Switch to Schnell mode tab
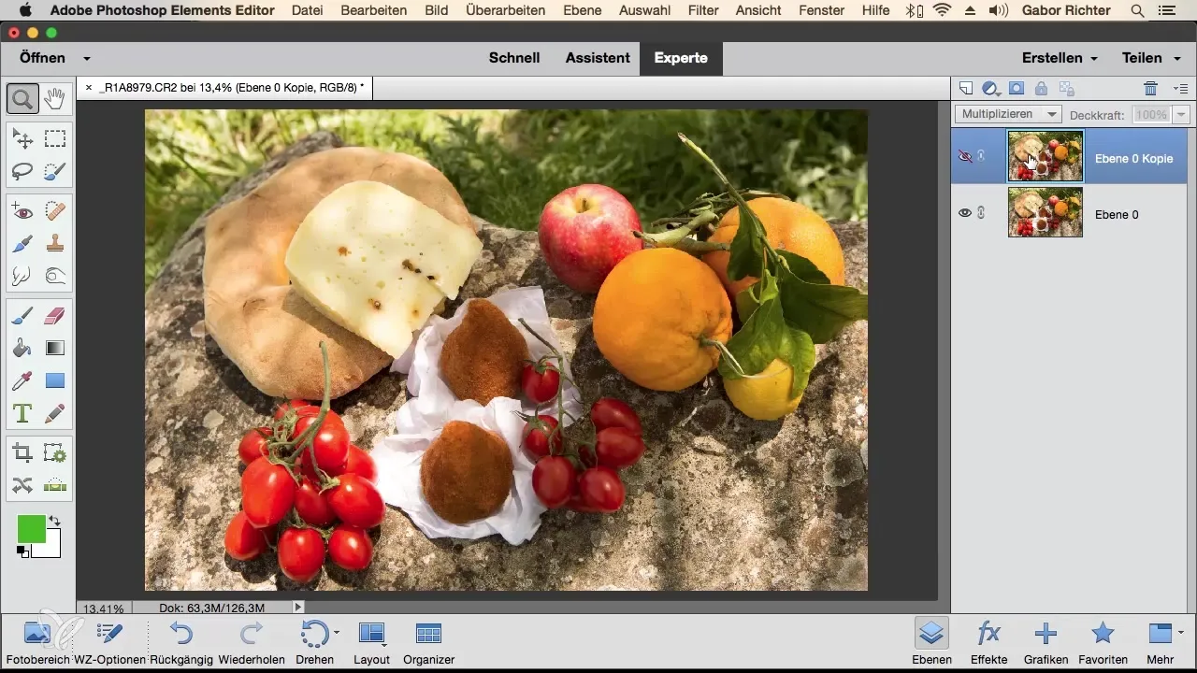 [x=514, y=58]
